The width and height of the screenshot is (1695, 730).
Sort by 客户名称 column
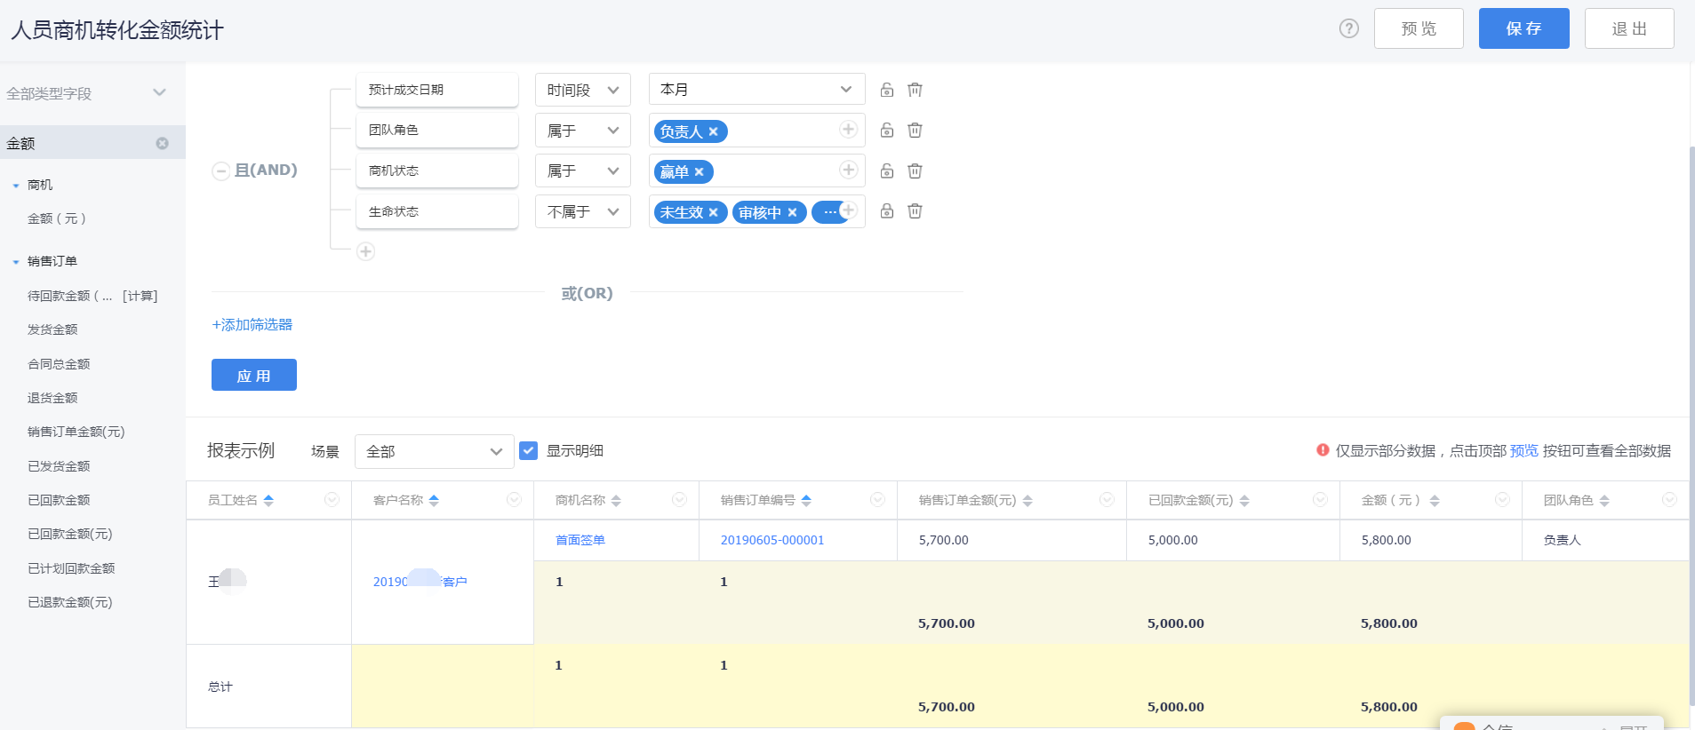434,501
